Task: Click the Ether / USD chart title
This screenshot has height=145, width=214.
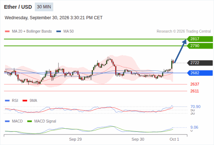Action: point(18,7)
